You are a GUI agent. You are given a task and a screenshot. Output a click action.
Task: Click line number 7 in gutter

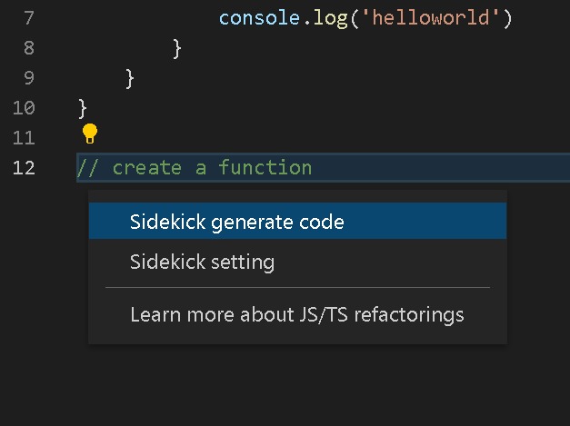29,18
